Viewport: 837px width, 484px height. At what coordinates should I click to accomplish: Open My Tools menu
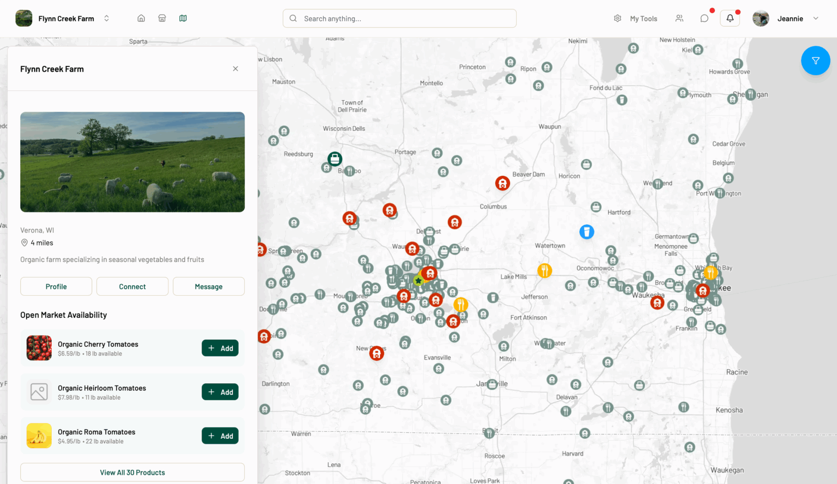635,19
